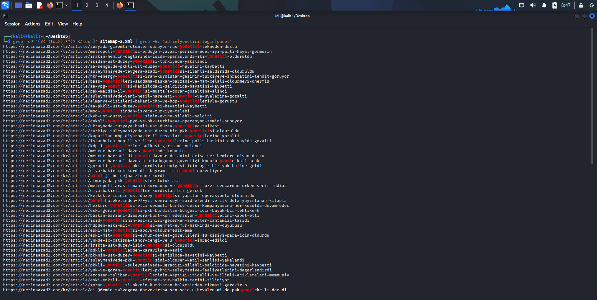597x300 pixels.
Task: Switch to workspace 3
Action: click(97, 5)
